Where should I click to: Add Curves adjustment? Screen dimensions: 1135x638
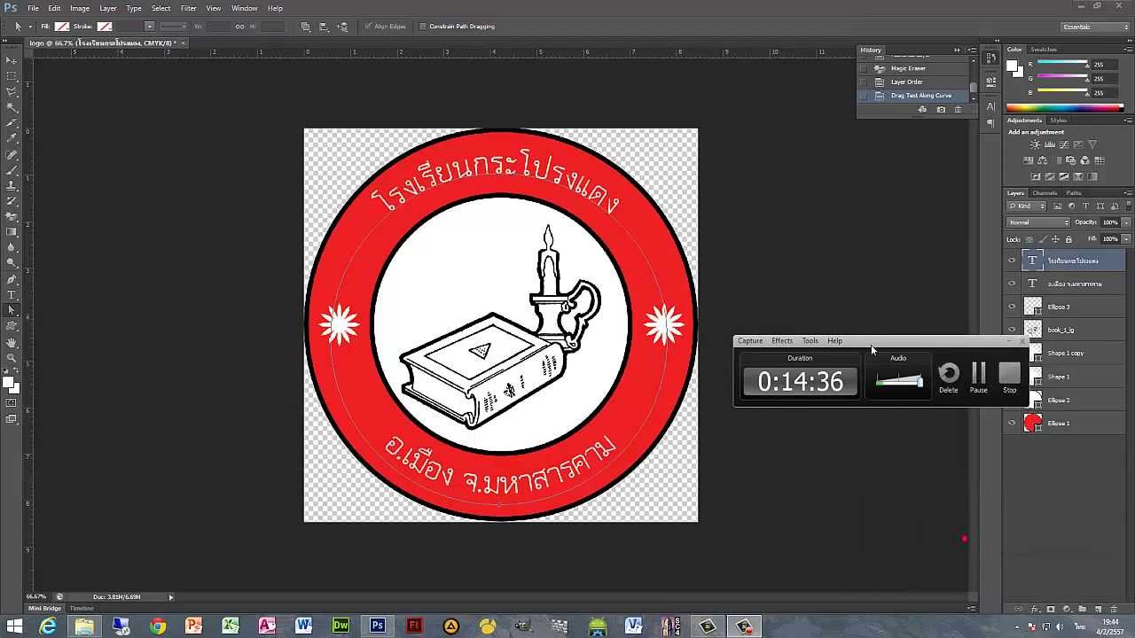click(1064, 144)
